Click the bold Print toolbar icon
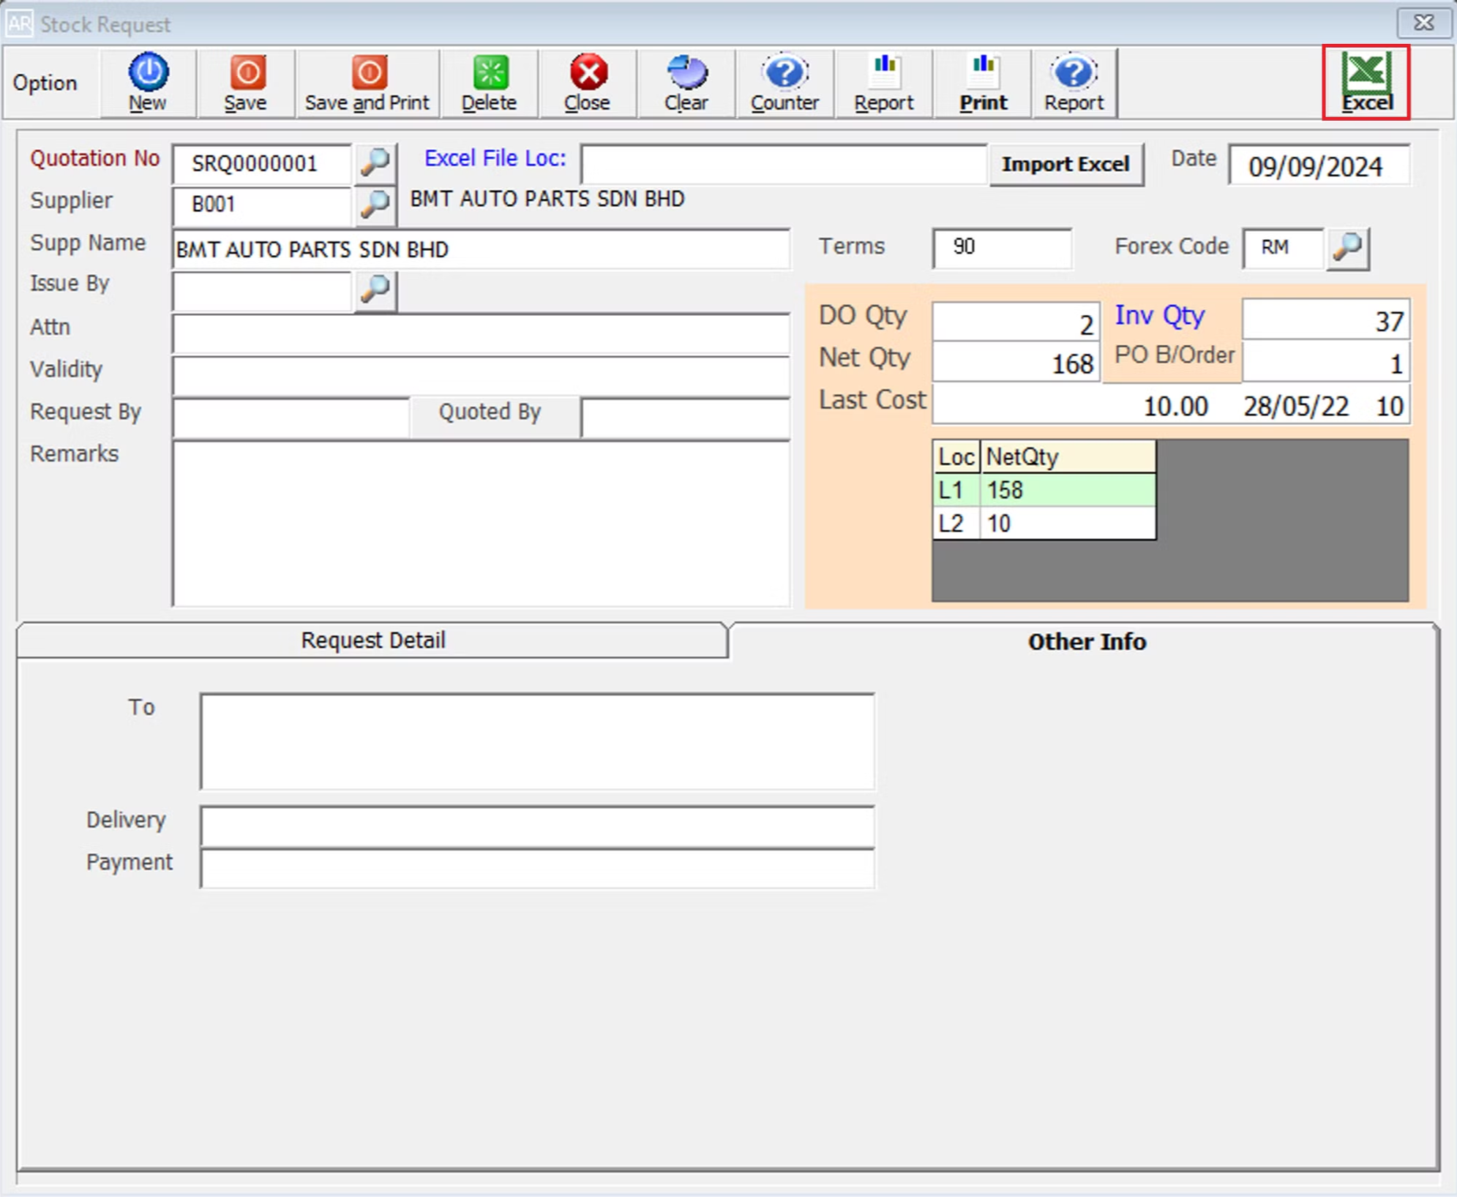 coord(983,83)
